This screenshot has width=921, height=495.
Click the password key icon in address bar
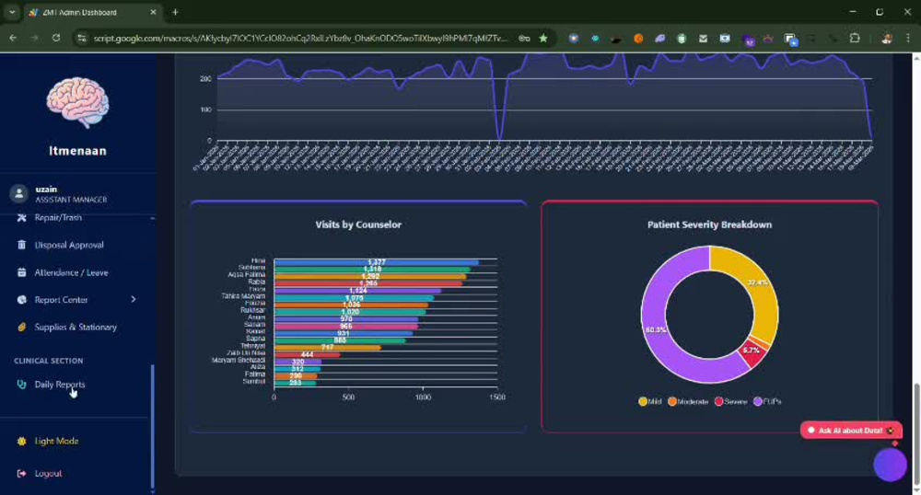[x=524, y=38]
